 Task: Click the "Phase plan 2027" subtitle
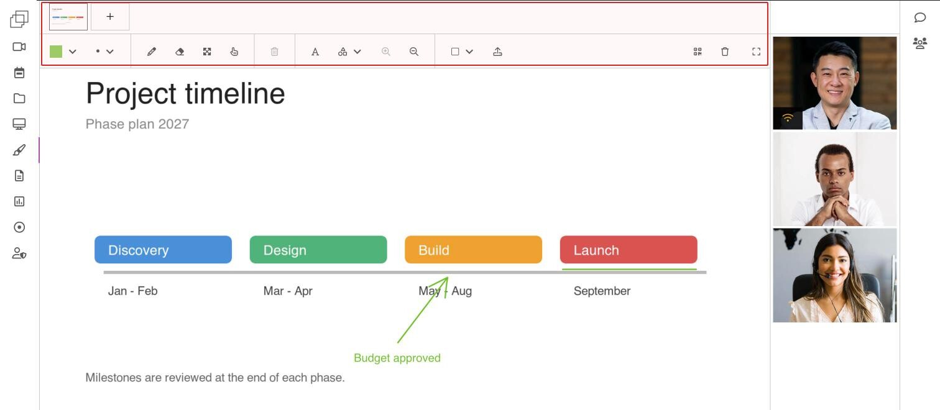[x=137, y=124]
